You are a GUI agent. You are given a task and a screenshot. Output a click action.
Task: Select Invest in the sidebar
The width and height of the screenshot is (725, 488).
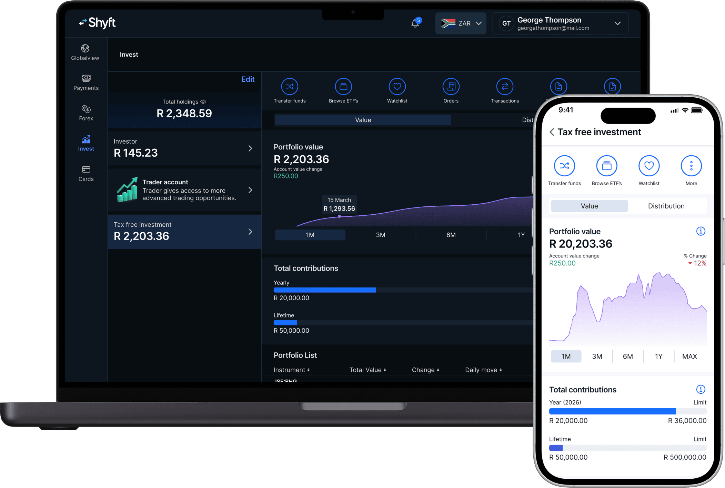point(86,144)
